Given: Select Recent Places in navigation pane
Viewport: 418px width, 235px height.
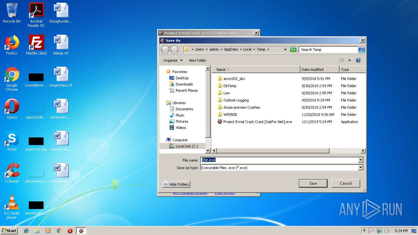Looking at the screenshot, I should (183, 90).
